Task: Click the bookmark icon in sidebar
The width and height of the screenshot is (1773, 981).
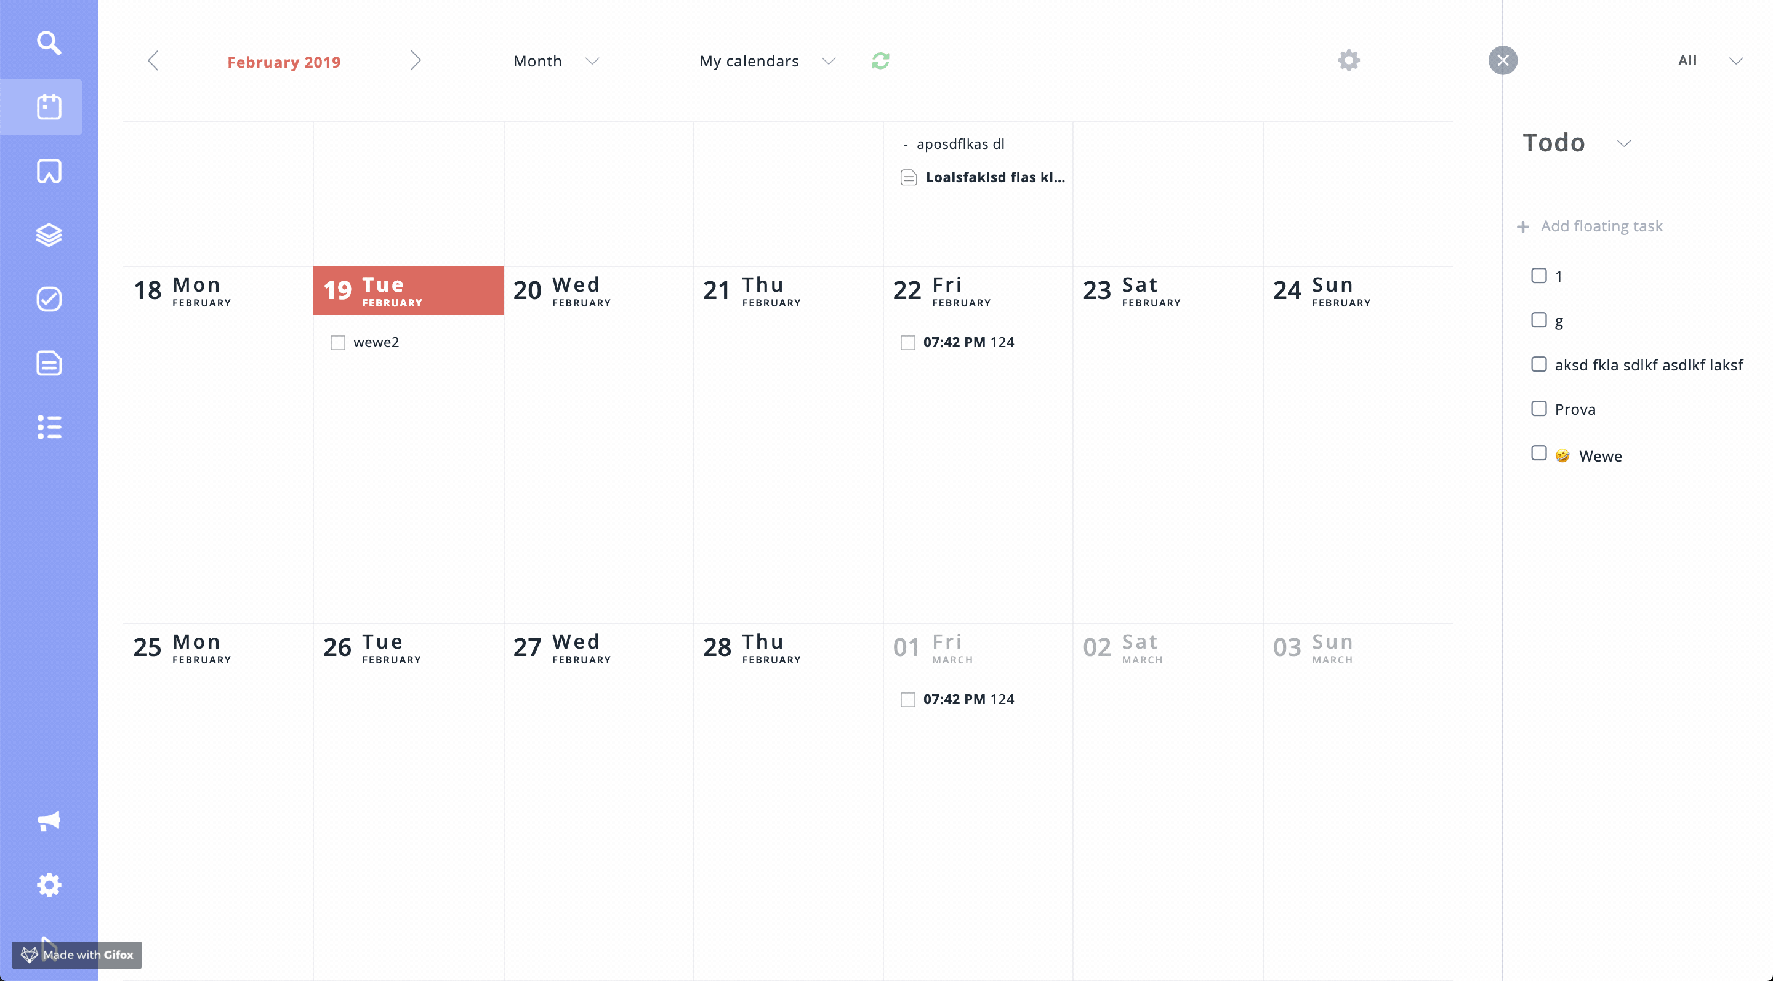Action: point(49,171)
